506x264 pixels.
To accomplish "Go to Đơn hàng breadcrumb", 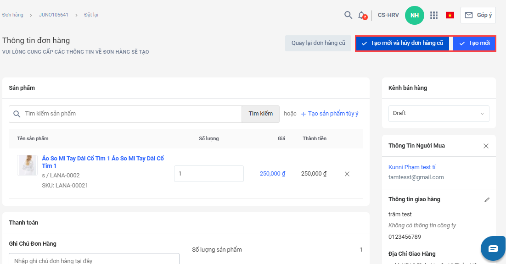I will point(13,15).
